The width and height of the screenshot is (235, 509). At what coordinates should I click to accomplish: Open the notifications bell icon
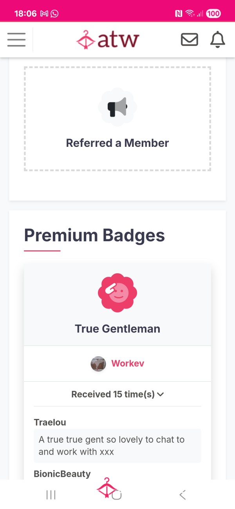[218, 40]
